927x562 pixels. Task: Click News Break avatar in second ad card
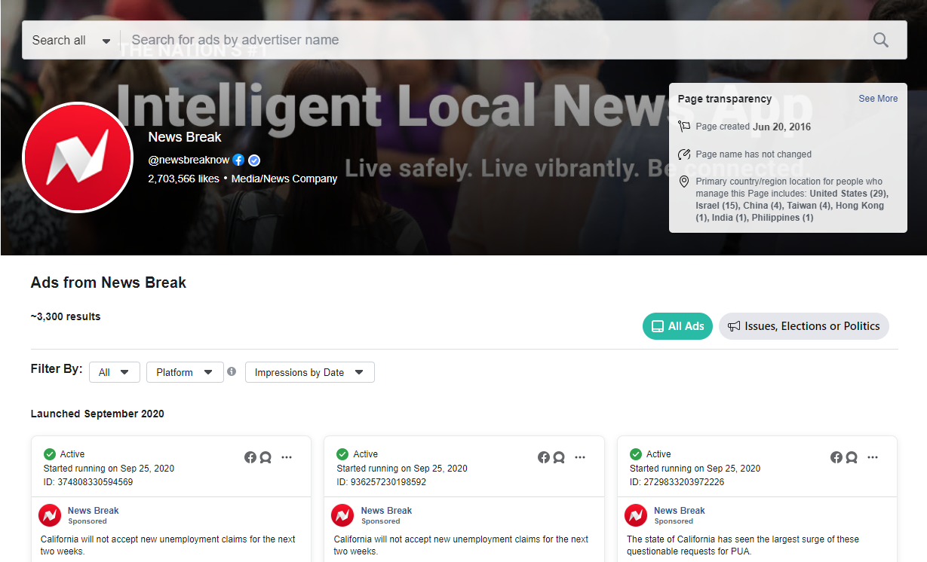click(x=342, y=515)
